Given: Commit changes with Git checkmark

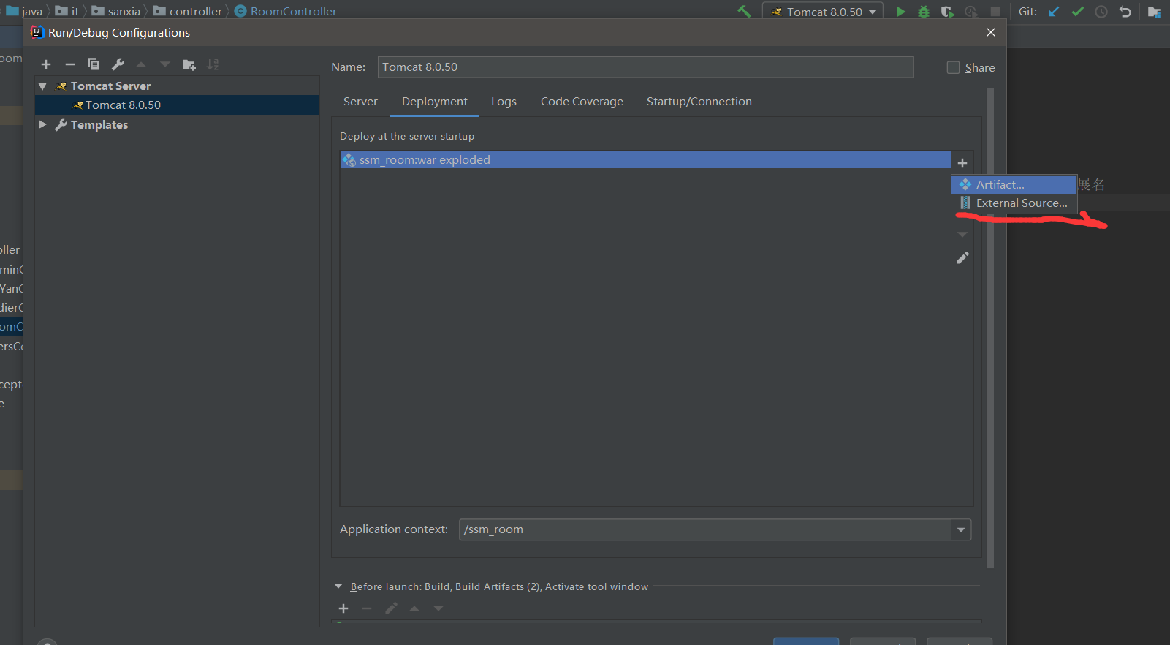Looking at the screenshot, I should (x=1077, y=12).
